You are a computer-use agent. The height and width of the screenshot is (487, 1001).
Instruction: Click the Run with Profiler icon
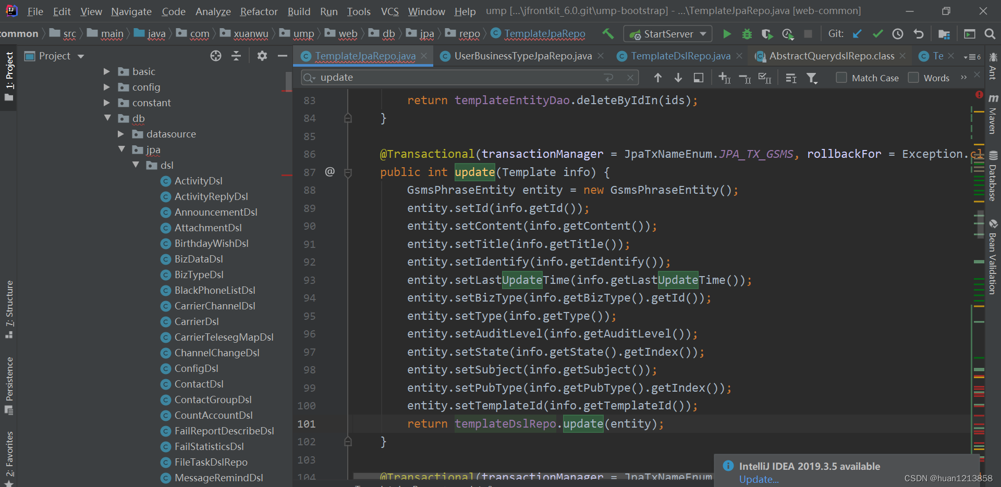[x=788, y=34]
